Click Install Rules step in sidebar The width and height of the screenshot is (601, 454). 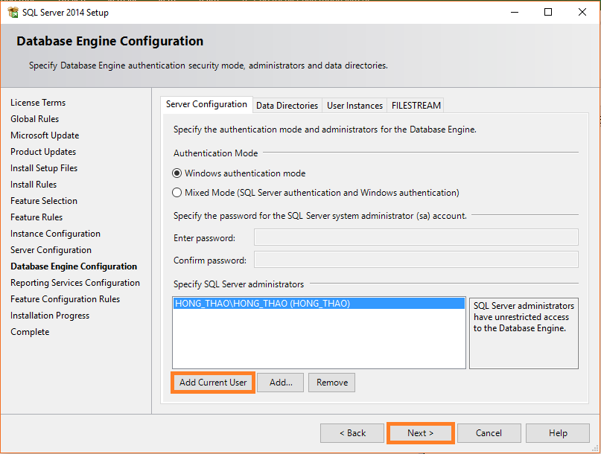[34, 185]
